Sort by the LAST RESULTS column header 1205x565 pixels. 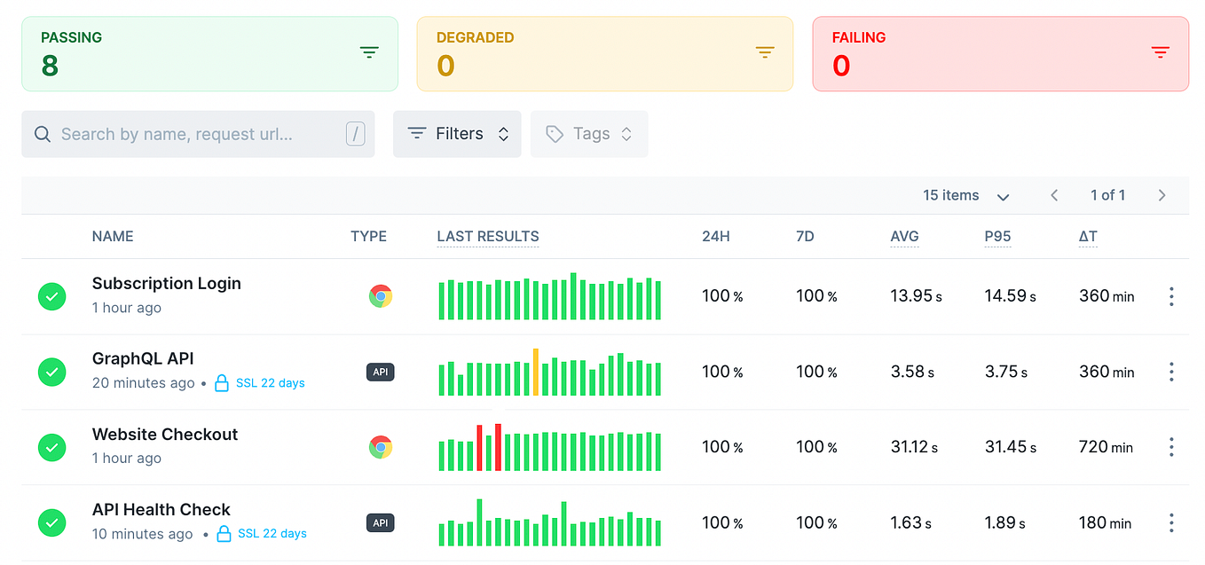point(488,237)
